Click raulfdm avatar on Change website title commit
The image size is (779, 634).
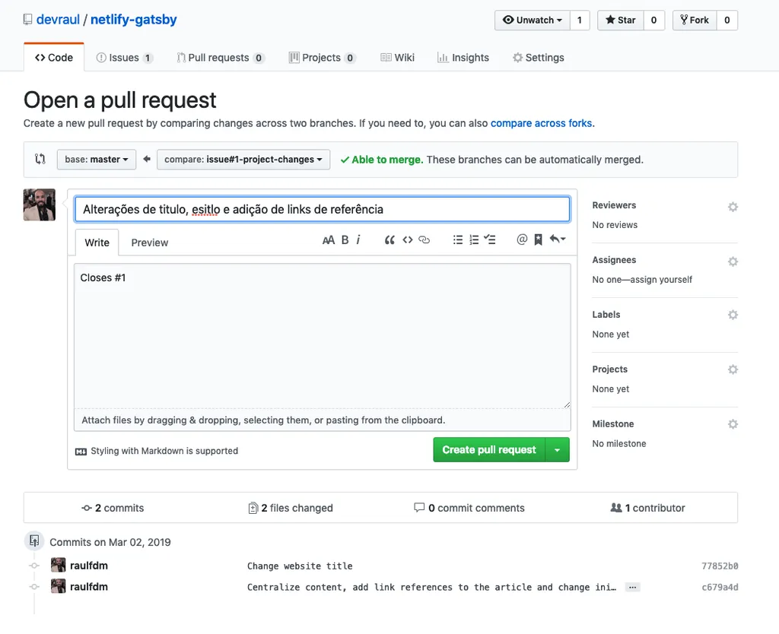(58, 565)
